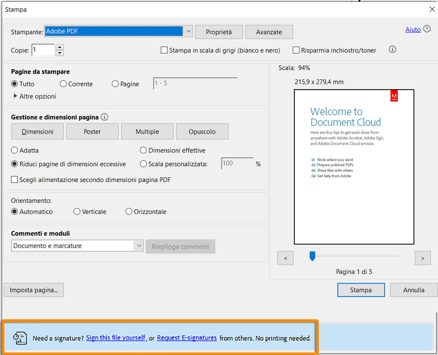Set orientation to Orizzontale
Screen dimensions: 438x355
[x=129, y=212]
